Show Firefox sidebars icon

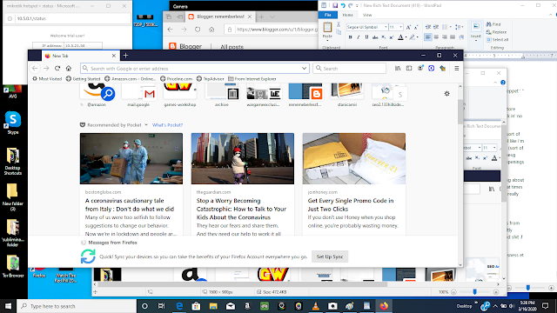click(409, 68)
